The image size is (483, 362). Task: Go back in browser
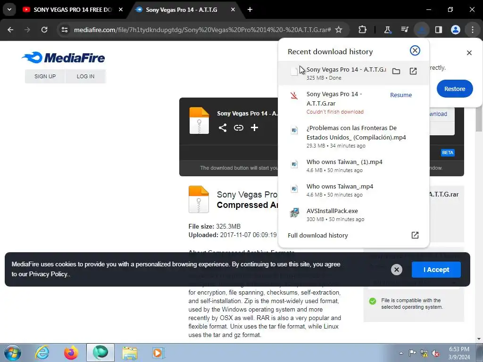(x=10, y=30)
